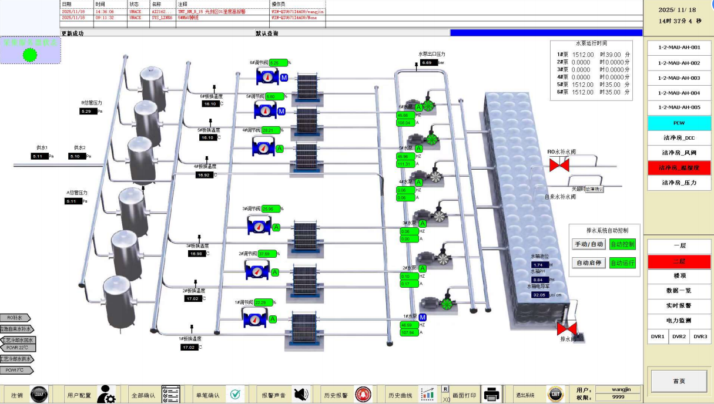Select the 6#调节阀 blue valve
This screenshot has width=714, height=404.
coord(267,77)
